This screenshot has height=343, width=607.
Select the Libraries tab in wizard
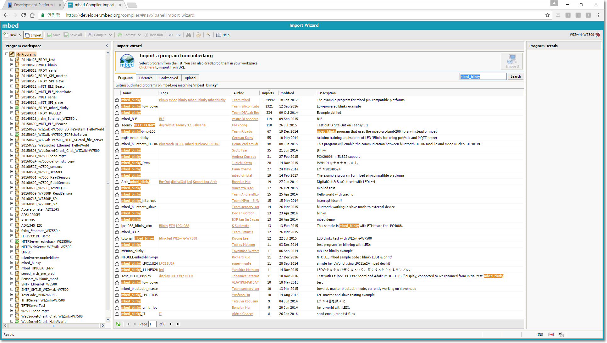(146, 78)
